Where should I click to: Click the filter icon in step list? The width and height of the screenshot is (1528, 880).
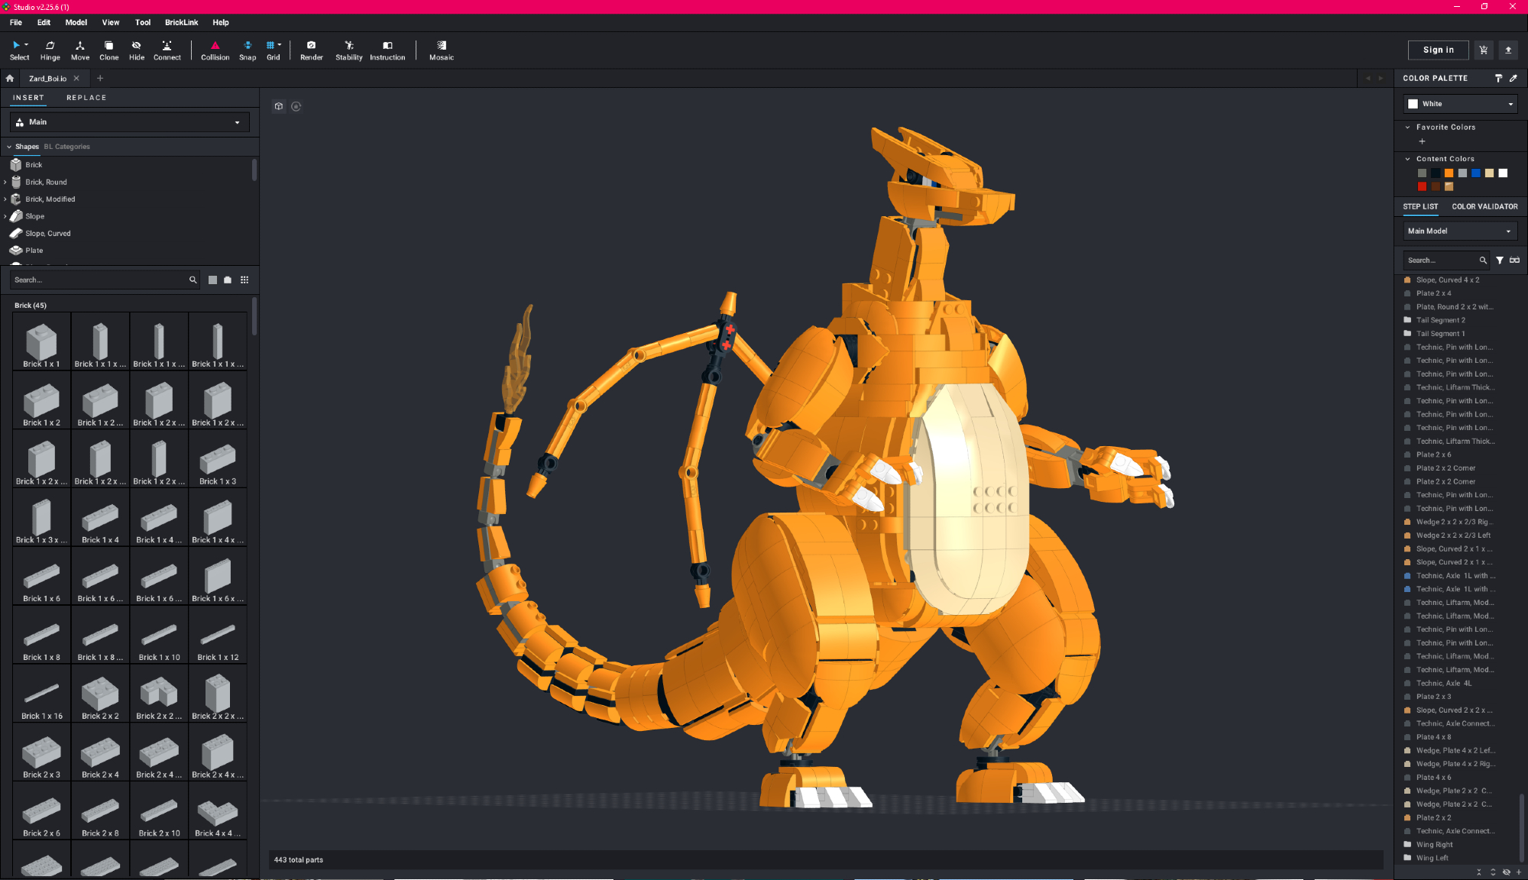click(x=1500, y=260)
